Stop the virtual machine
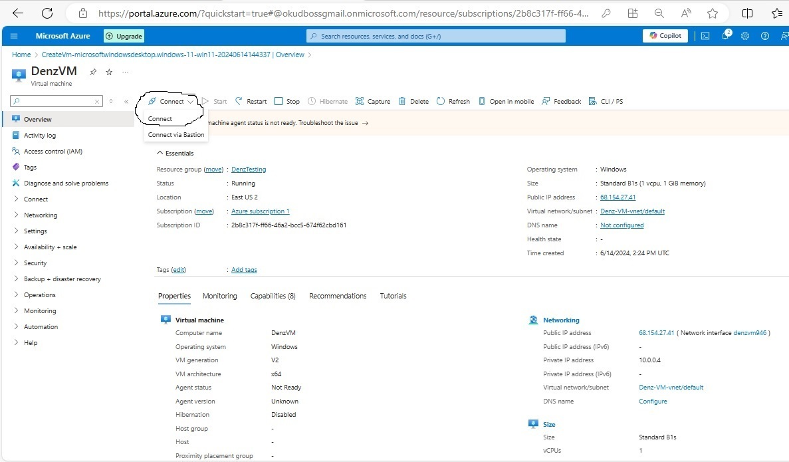Screen dimensions: 789x462 (x=286, y=101)
